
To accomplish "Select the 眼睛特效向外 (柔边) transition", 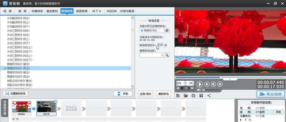I will click(18, 68).
